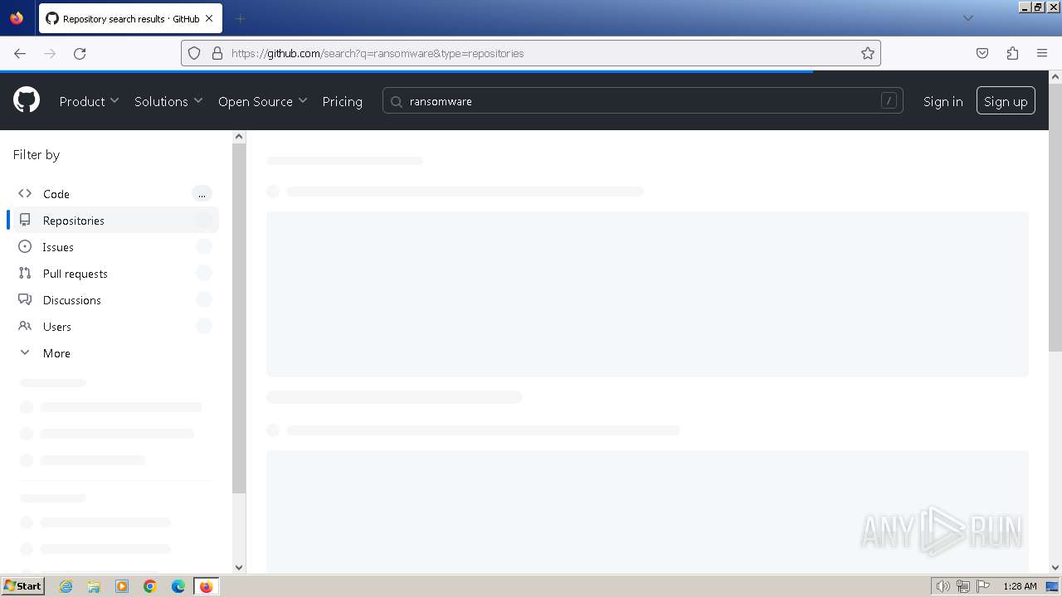The image size is (1062, 597).
Task: Click the volume speaker tray icon
Action: point(943,586)
